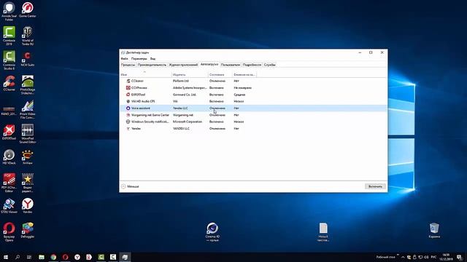This screenshot has width=467, height=262.
Task: Select Wargaming.net Game Center row
Action: (x=253, y=115)
